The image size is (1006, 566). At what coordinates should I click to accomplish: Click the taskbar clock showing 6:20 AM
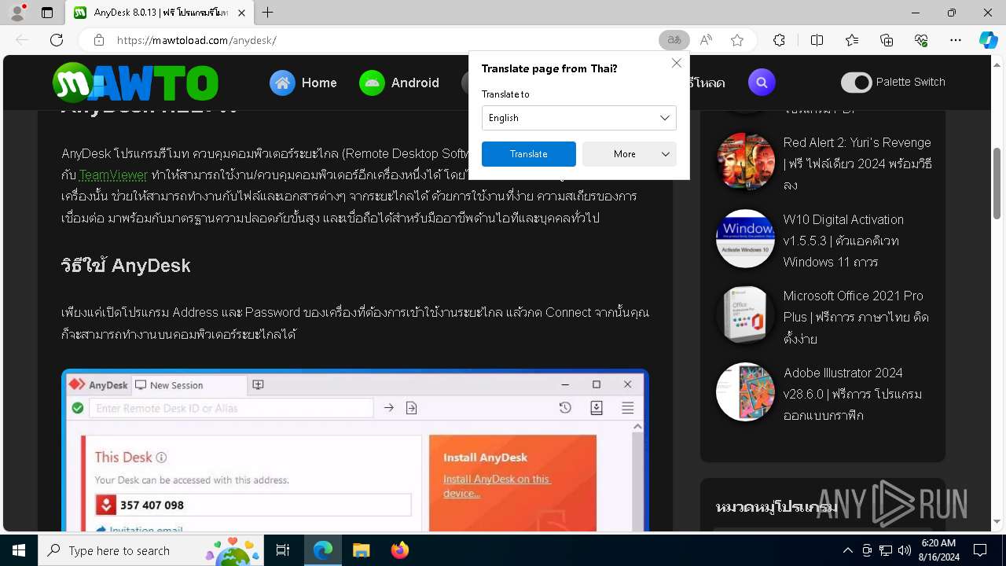pos(938,550)
